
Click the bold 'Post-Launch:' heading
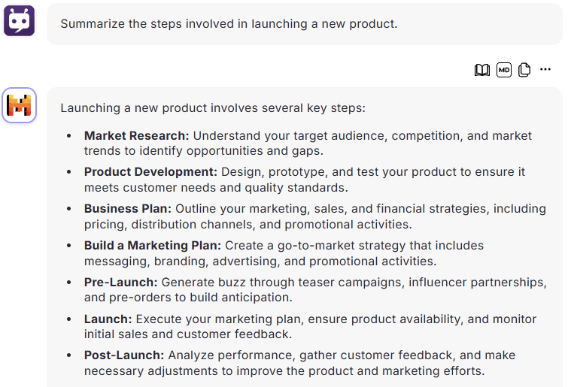tap(124, 355)
